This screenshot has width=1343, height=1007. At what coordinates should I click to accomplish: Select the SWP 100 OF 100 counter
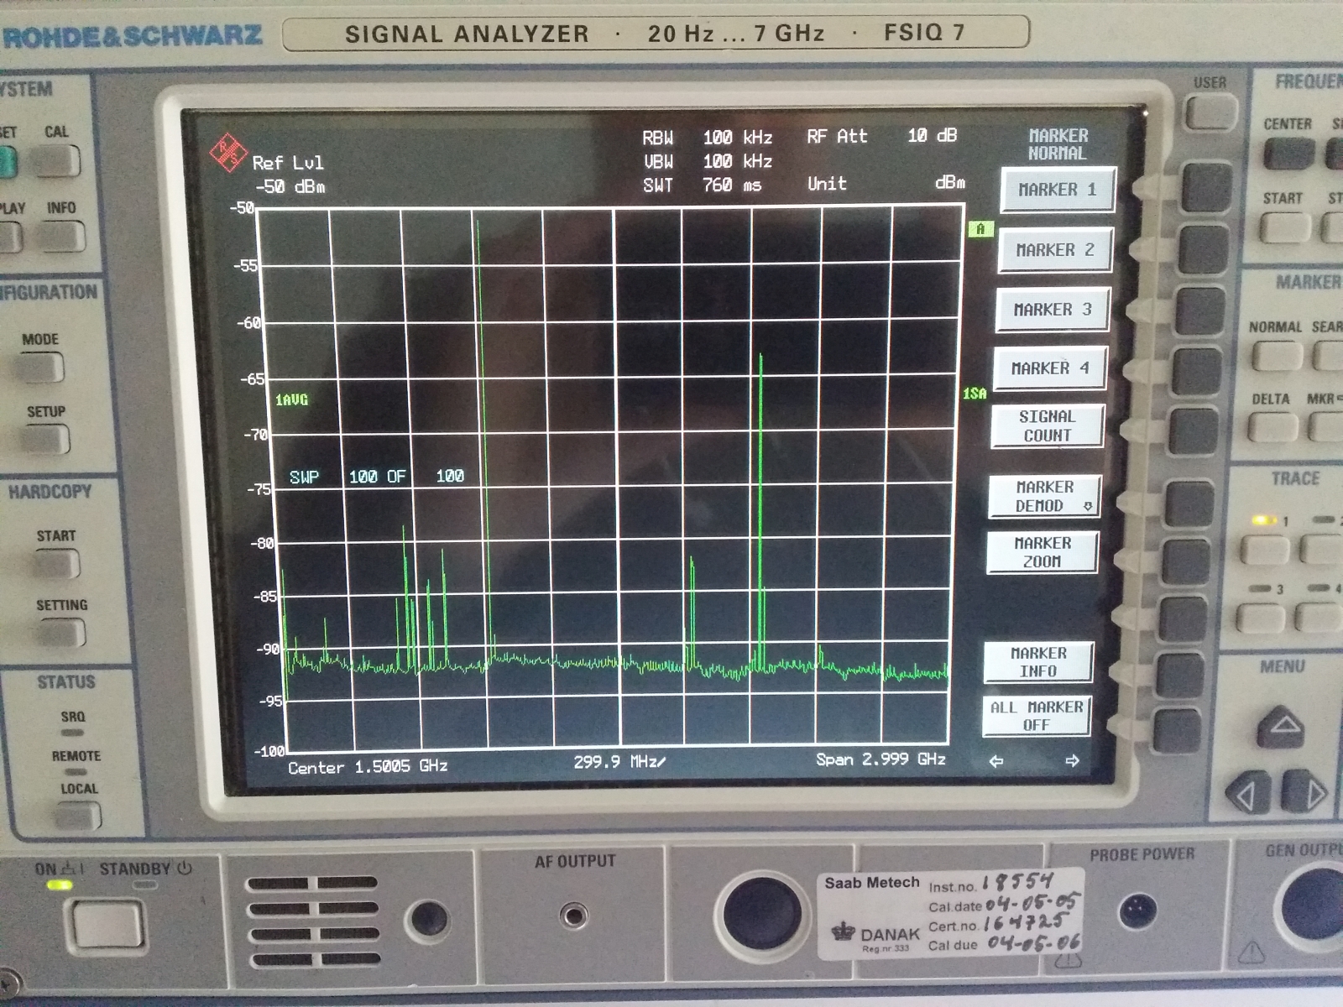377,477
